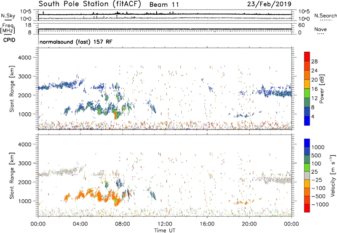This screenshot has height=233, width=337.
Task: Click the "N.Search" legend label
Action: (x=325, y=16)
